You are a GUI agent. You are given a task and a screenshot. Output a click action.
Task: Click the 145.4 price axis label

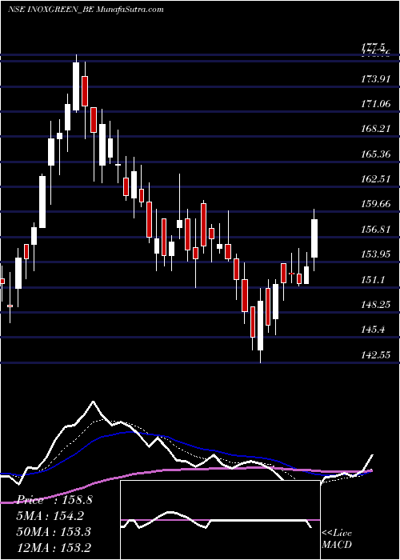tap(374, 330)
